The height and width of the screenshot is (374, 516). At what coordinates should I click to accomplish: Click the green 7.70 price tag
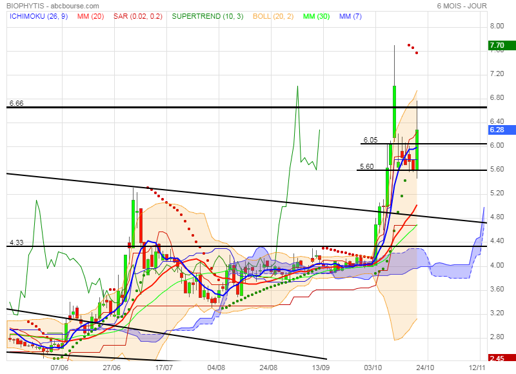502,45
